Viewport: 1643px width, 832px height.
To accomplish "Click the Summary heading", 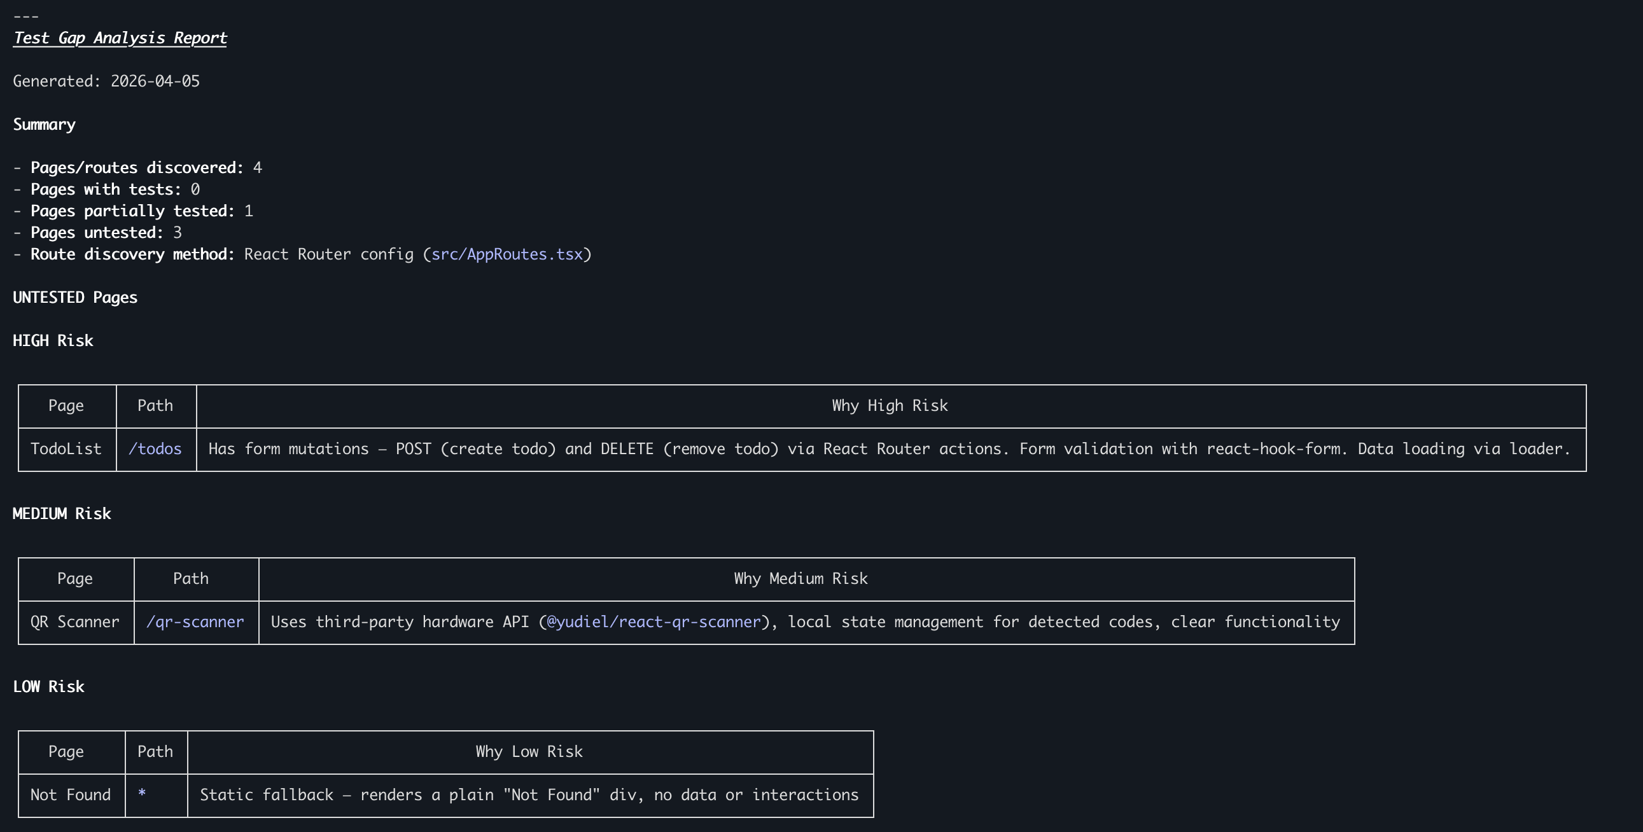I will (44, 124).
